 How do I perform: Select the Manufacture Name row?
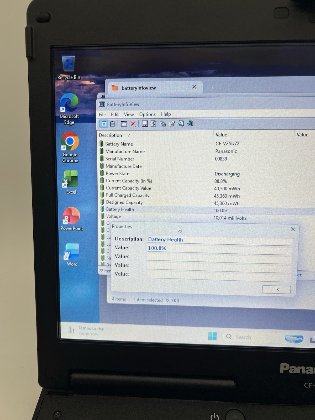point(206,151)
